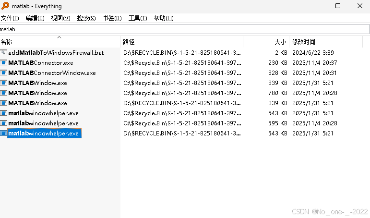Sort by the 名称 column header

(60, 42)
